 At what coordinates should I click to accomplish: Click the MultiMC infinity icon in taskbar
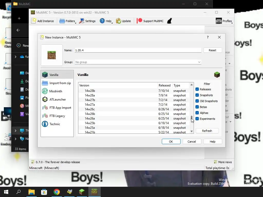95,192
